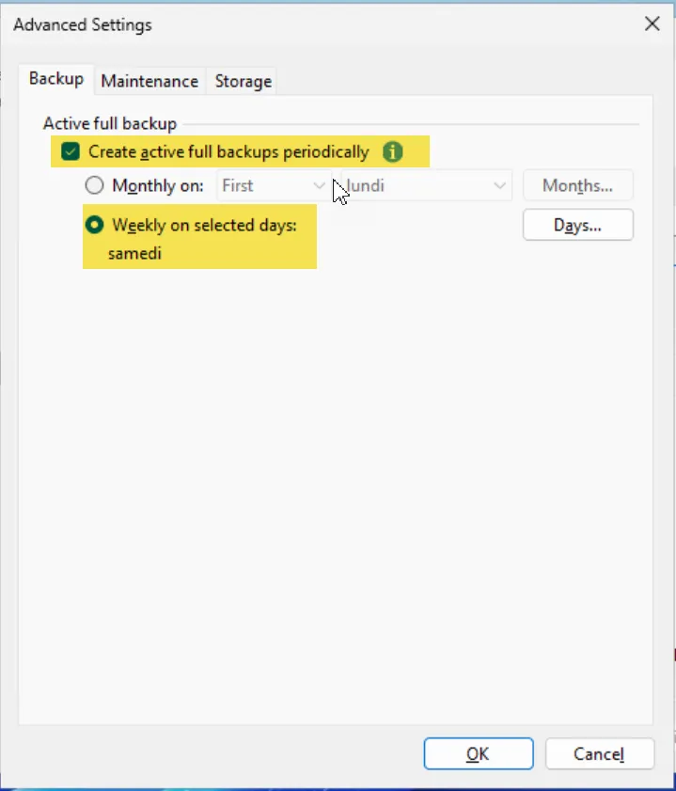Open the First ordinal dropdown

[x=273, y=185]
